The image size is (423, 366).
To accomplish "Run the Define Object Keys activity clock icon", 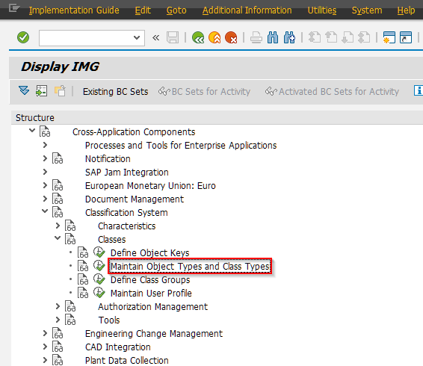I will (x=99, y=252).
